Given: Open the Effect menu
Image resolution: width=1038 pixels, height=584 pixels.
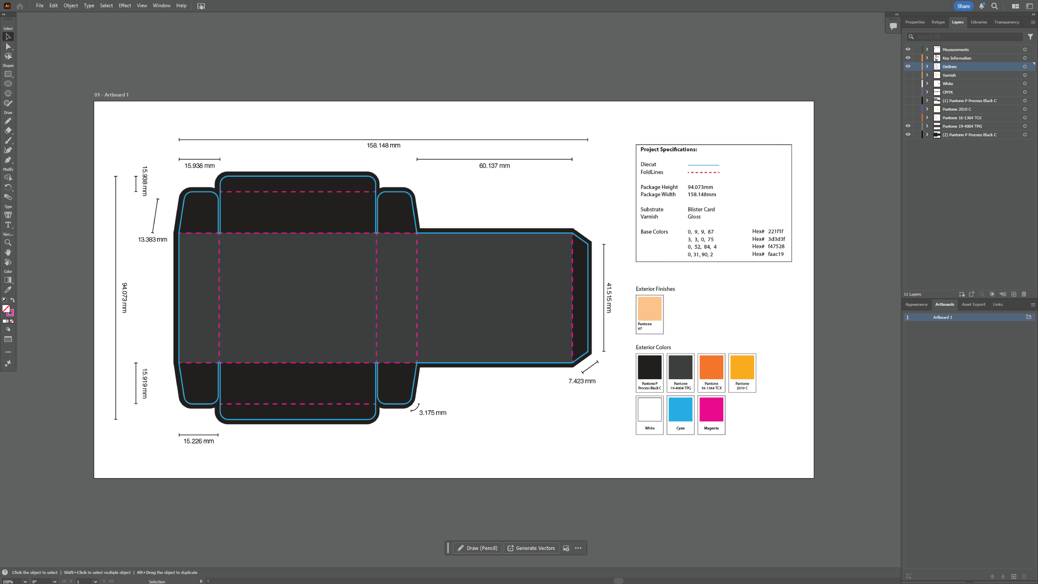Looking at the screenshot, I should 125,5.
